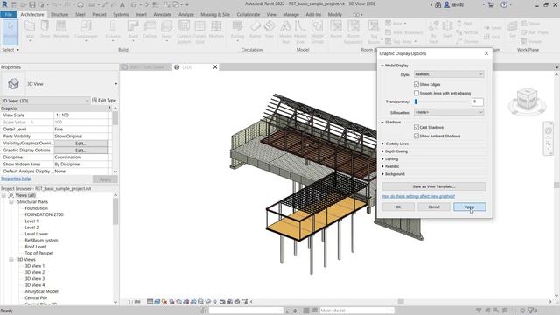Screen dimensions: 560x315
Task: Open visual style control in view bar
Action: (x=157, y=302)
